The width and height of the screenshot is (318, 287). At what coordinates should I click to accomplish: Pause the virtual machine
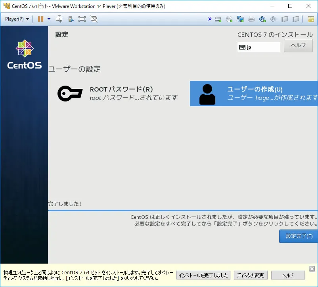click(x=40, y=19)
